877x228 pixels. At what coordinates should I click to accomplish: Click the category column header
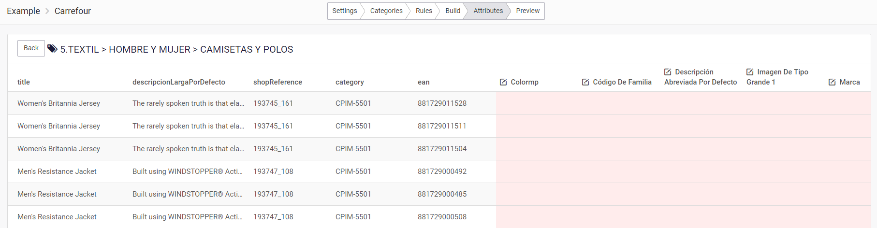coord(350,82)
